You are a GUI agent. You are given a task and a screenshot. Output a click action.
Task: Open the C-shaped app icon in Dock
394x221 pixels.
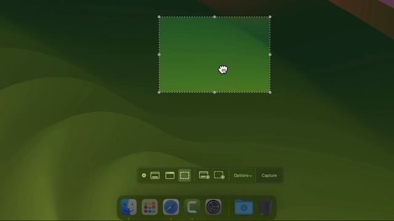click(x=192, y=207)
